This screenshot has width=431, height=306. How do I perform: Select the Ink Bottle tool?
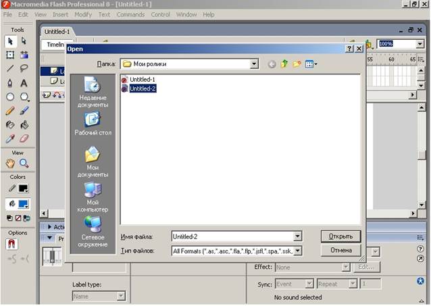click(10, 125)
